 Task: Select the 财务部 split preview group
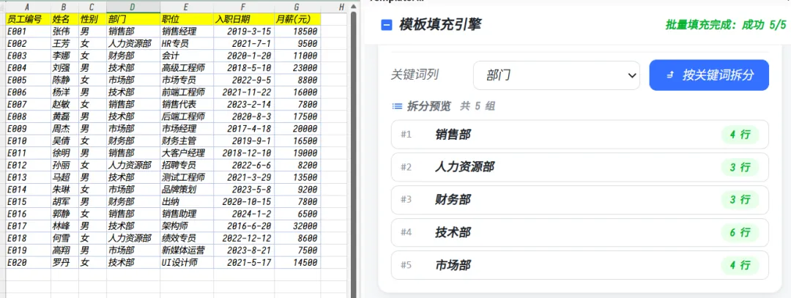(x=579, y=200)
